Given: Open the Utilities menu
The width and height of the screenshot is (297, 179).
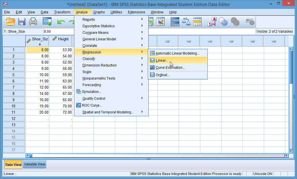Looking at the screenshot, I should tap(116, 12).
